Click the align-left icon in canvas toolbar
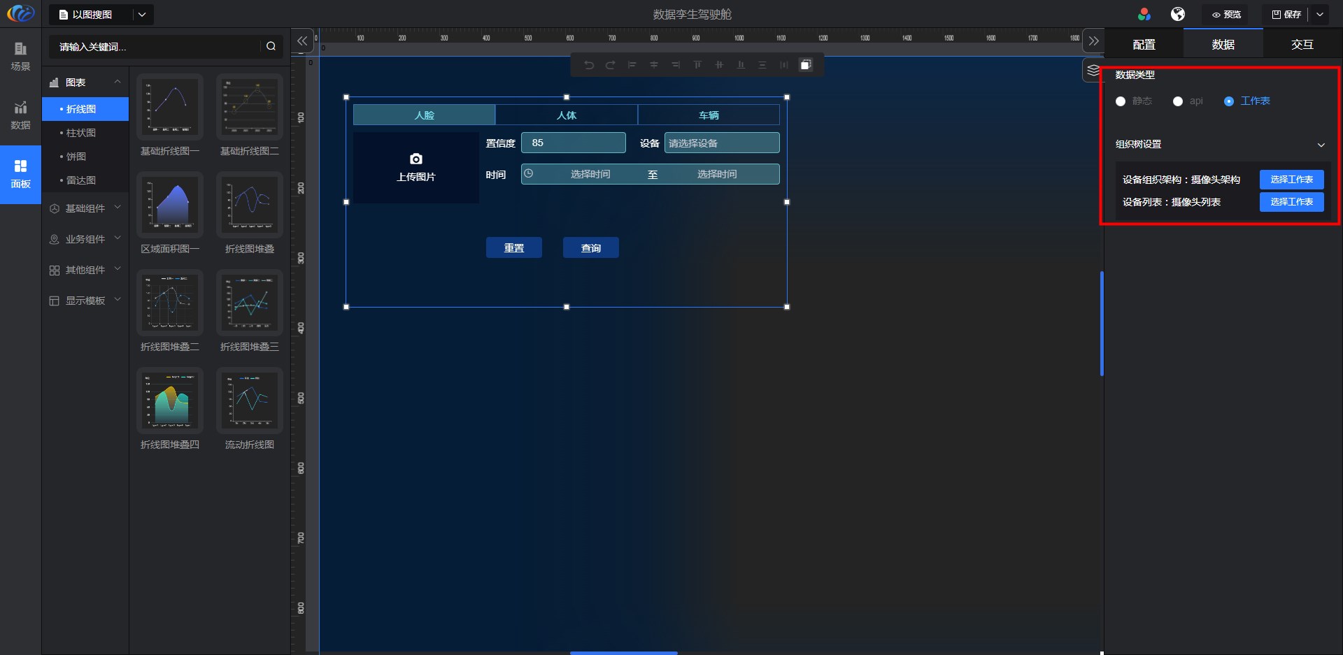 [x=632, y=65]
